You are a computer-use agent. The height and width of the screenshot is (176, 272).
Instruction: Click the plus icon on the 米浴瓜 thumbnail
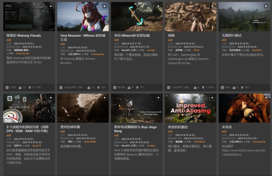coord(266,98)
